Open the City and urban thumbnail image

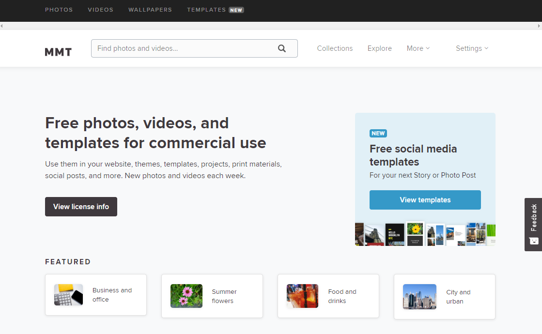(419, 297)
